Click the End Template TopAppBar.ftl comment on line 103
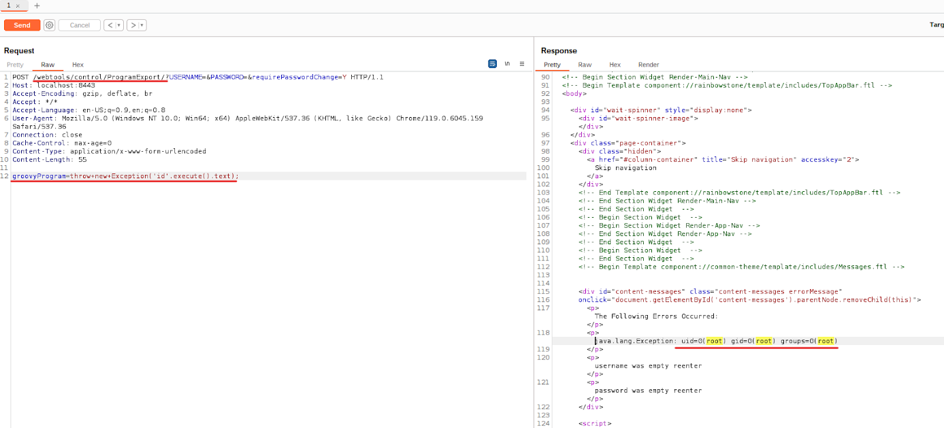Screen dimensions: 944x428 pyautogui.click(x=739, y=193)
